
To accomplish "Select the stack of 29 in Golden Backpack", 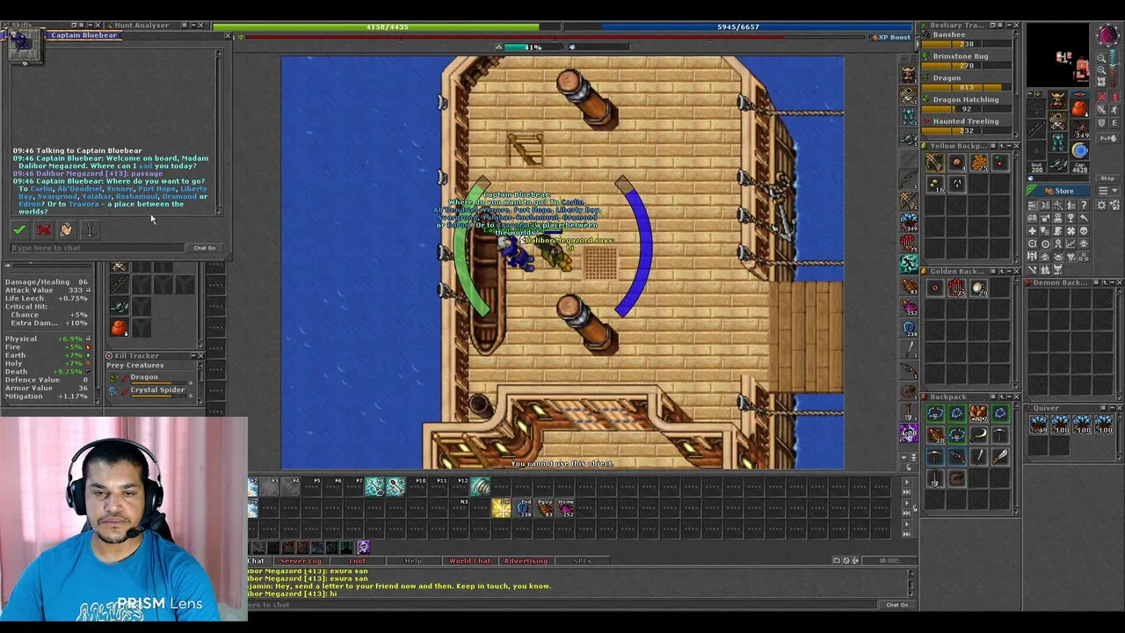I will point(978,287).
